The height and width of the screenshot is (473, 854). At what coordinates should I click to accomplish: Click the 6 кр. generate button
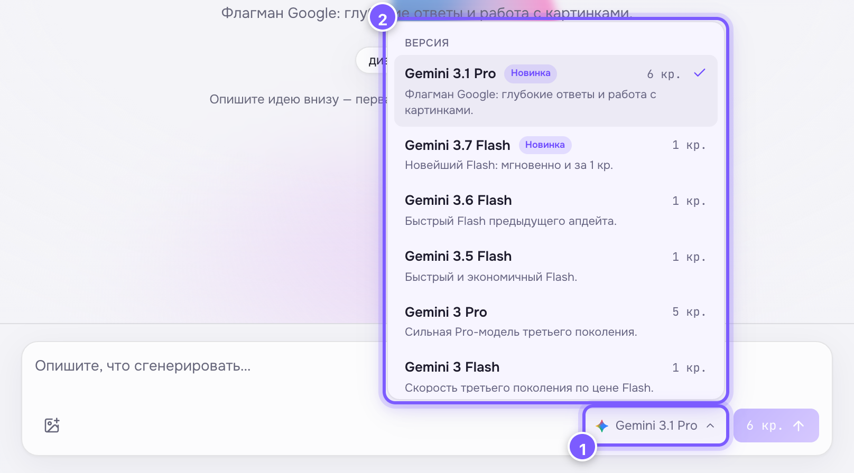(x=776, y=425)
